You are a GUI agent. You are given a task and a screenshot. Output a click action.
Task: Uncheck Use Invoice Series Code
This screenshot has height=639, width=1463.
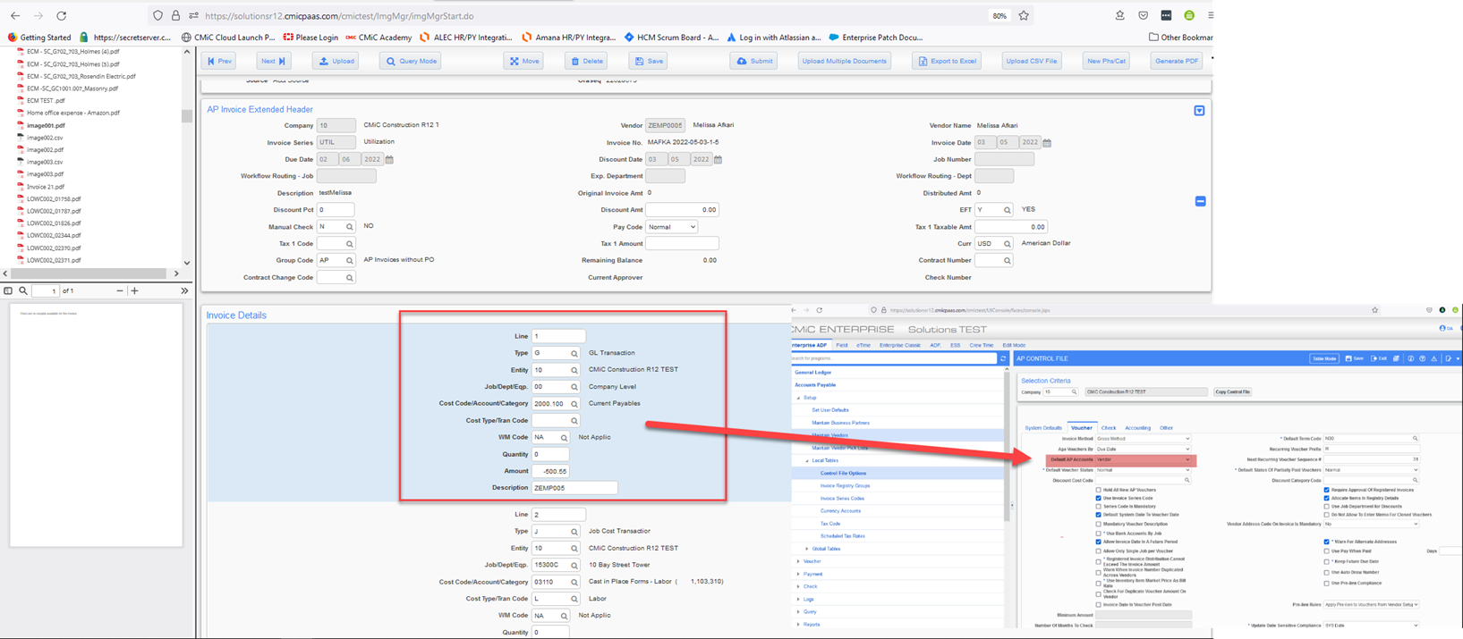point(1099,498)
